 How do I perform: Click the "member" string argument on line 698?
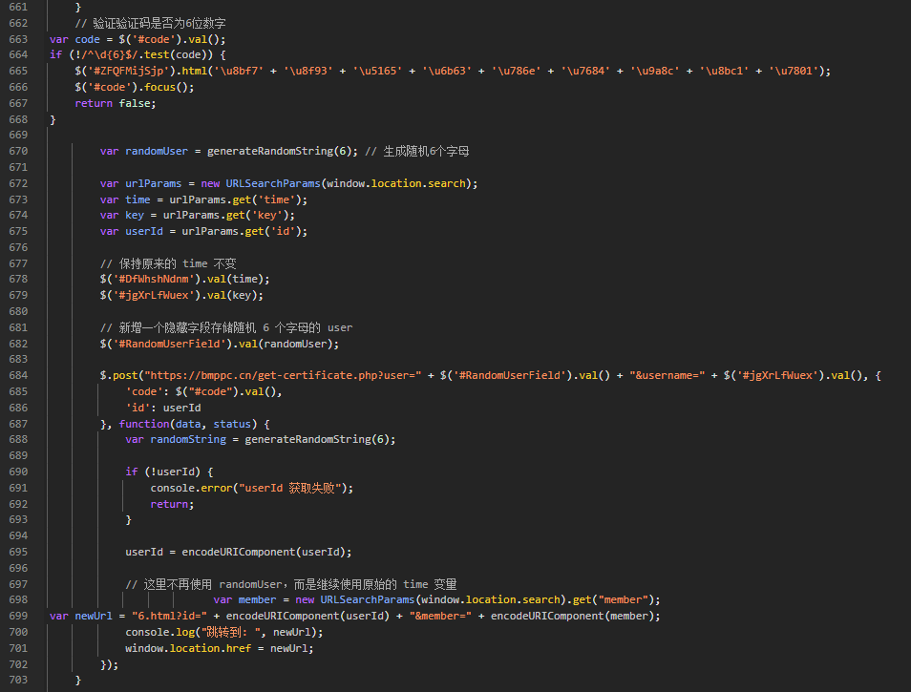point(623,599)
